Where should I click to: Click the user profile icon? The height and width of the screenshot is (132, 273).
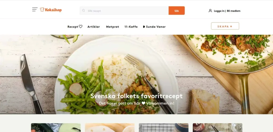(210, 11)
